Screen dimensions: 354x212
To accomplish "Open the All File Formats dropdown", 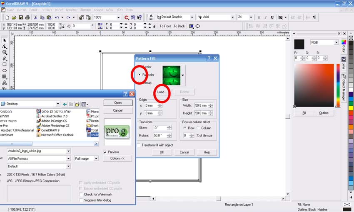I will [68, 159].
